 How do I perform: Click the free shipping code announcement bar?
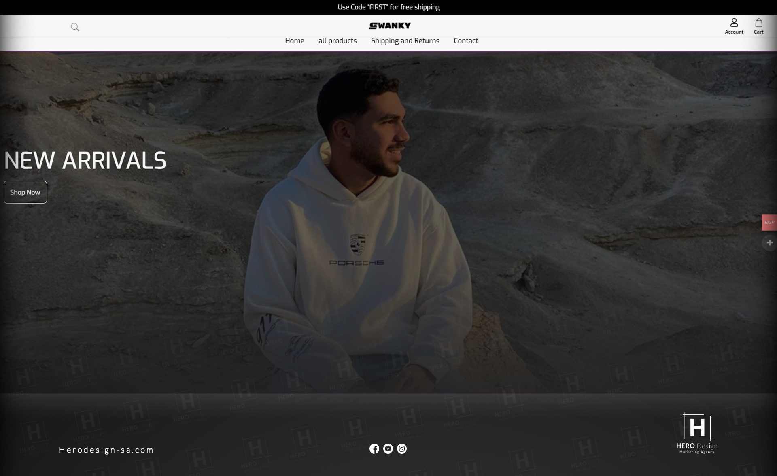pyautogui.click(x=388, y=7)
